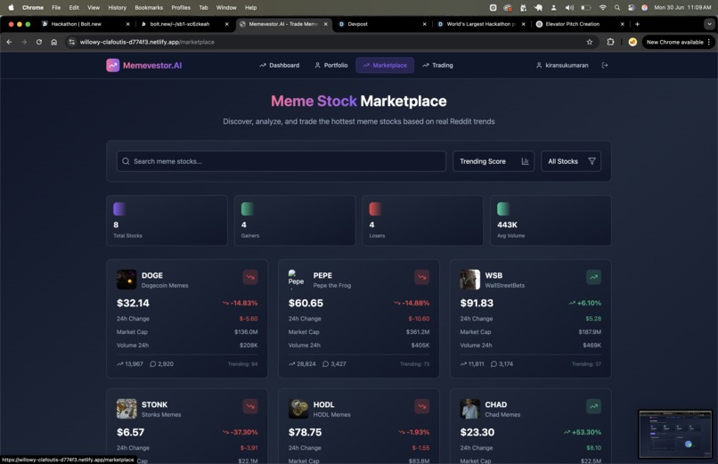The height and width of the screenshot is (464, 718).
Task: Open the Apple menu
Action: point(11,8)
